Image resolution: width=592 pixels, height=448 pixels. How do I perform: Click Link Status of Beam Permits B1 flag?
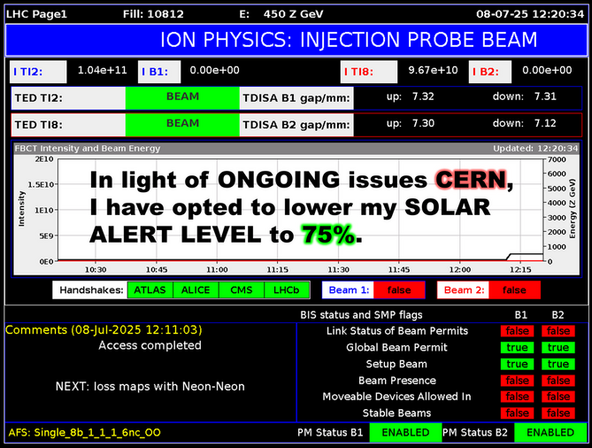(x=518, y=331)
